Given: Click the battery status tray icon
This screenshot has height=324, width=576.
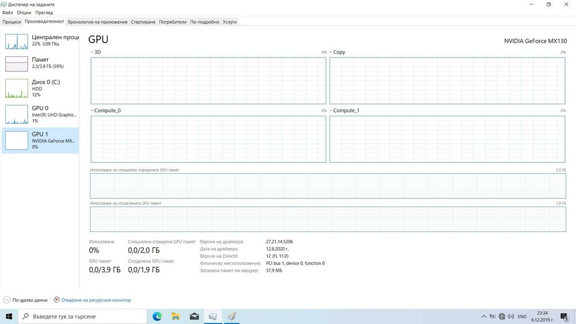Looking at the screenshot, I should (492, 317).
